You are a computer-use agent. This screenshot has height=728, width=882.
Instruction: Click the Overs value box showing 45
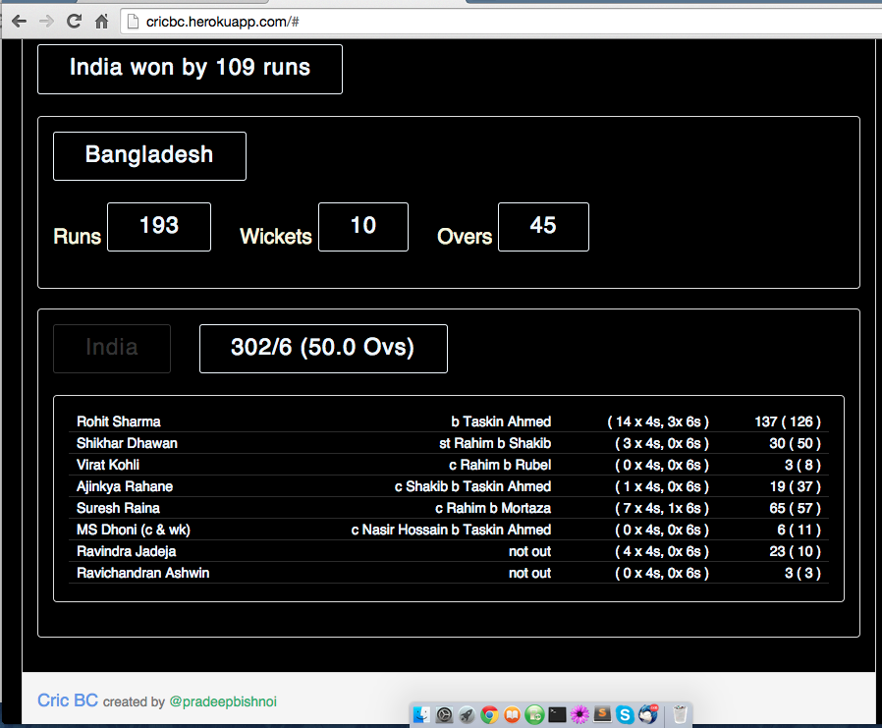pos(543,227)
